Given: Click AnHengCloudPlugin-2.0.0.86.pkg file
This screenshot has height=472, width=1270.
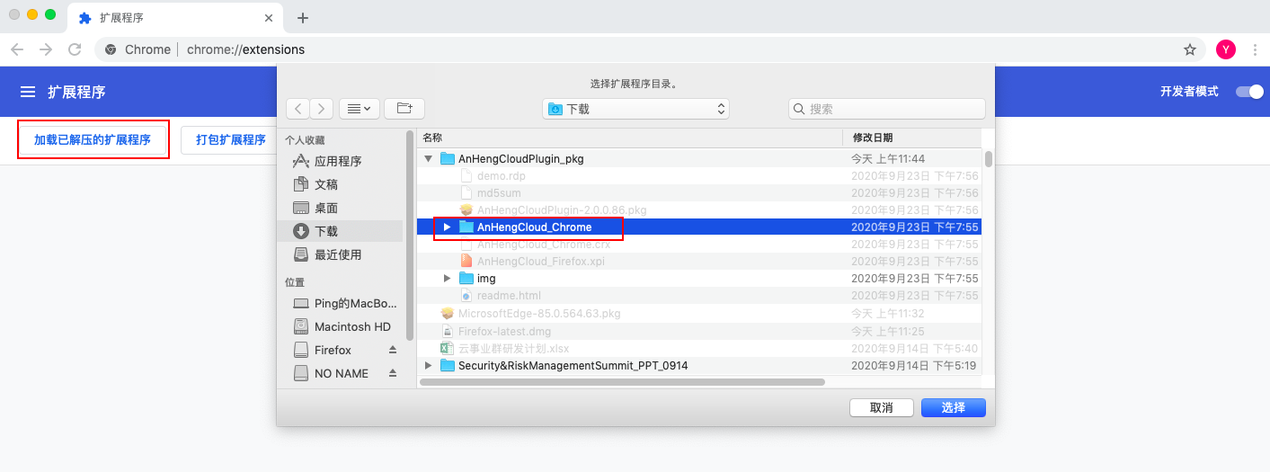Looking at the screenshot, I should pyautogui.click(x=700, y=210).
